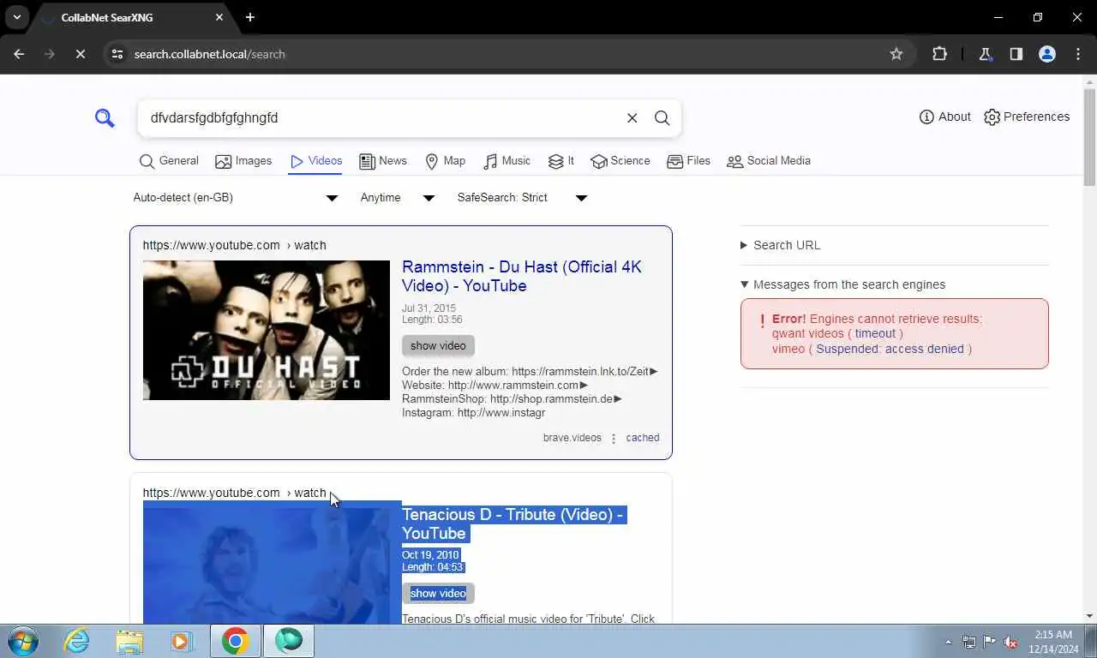Open the brave.videos result options menu

pos(614,439)
